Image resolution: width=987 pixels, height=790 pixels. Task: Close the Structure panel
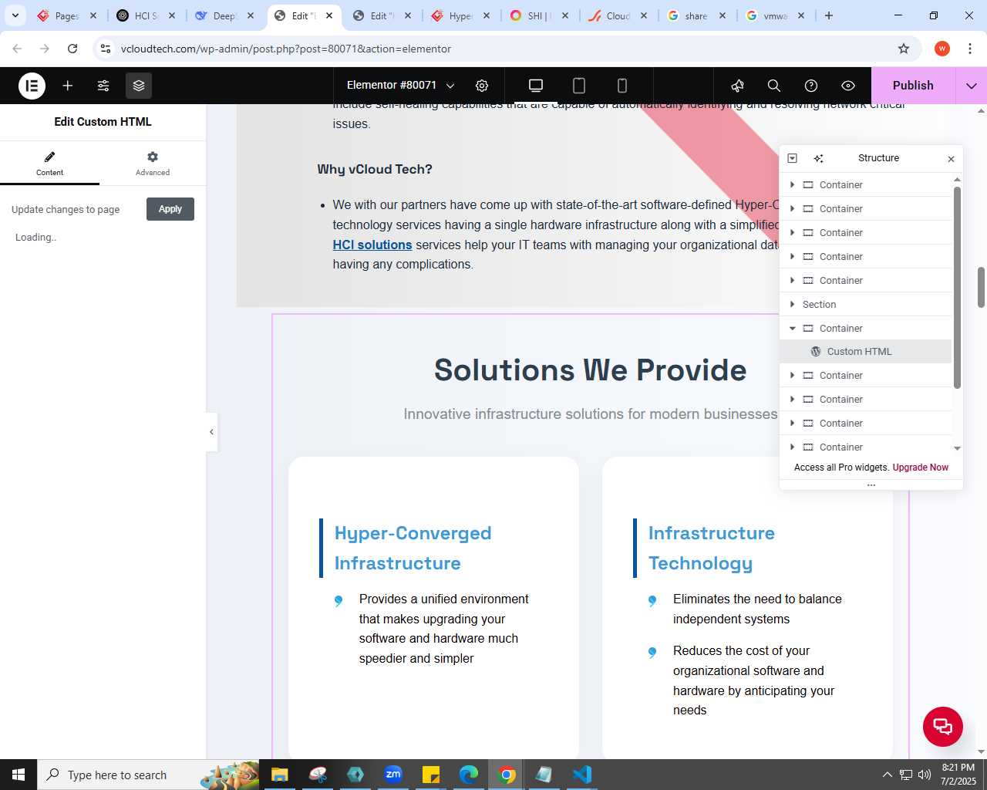[951, 159]
